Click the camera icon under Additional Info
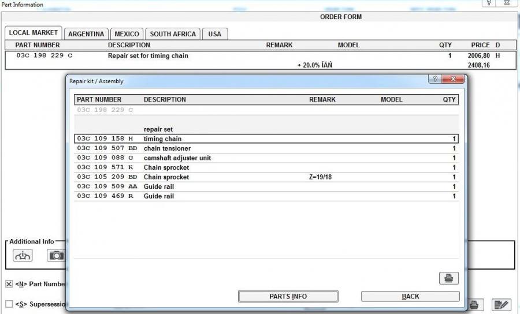Image resolution: width=520 pixels, height=314 pixels. 56,255
